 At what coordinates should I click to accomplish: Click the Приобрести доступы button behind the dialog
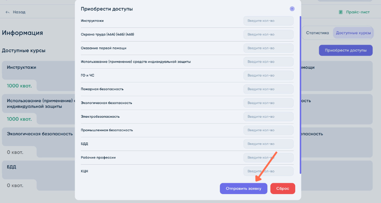[345, 50]
